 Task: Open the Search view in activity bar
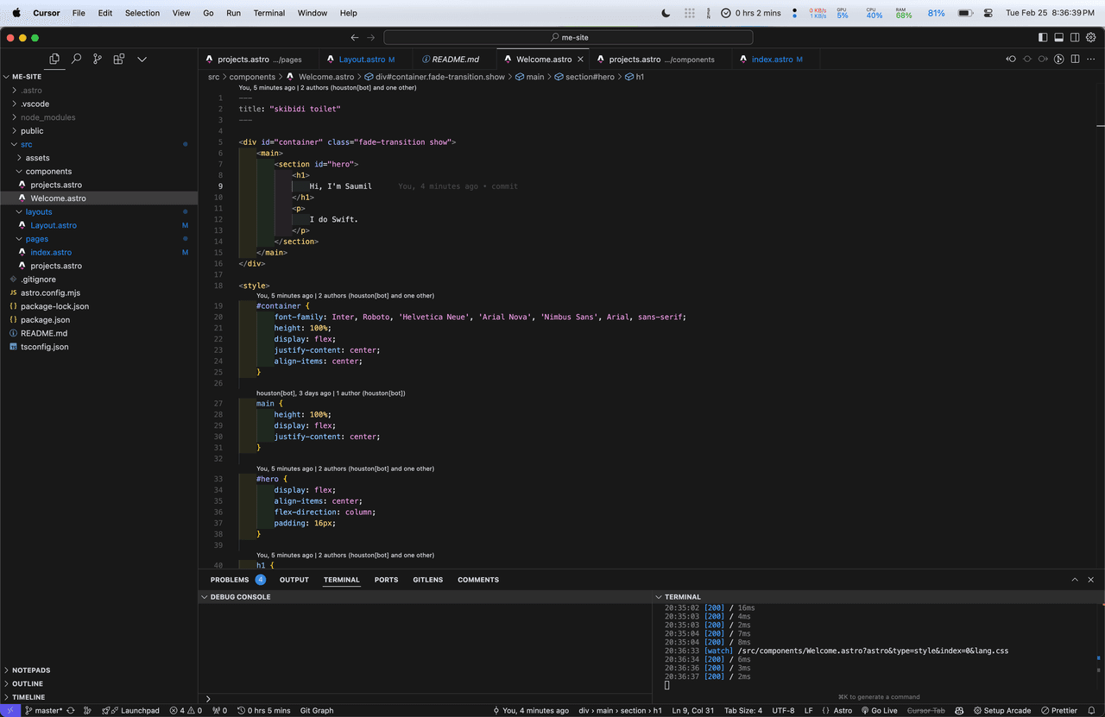tap(76, 59)
